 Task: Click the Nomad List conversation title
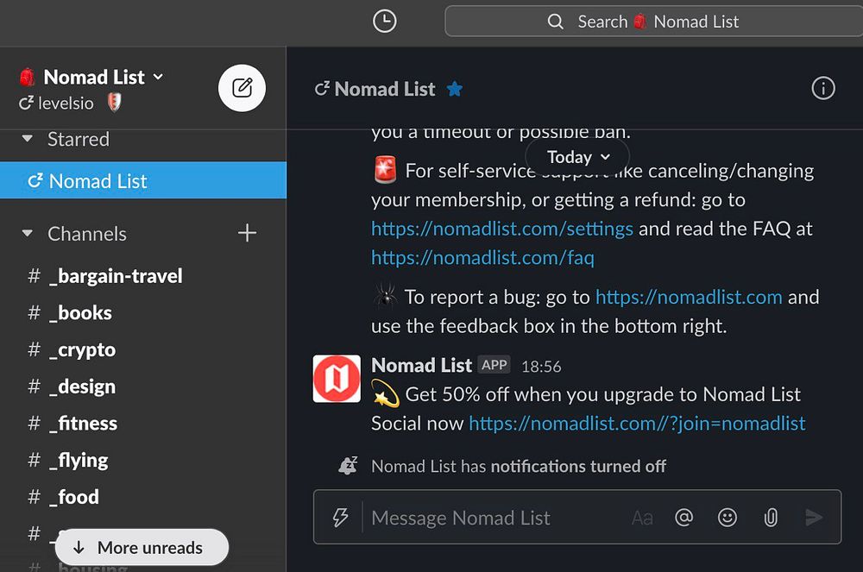(384, 89)
